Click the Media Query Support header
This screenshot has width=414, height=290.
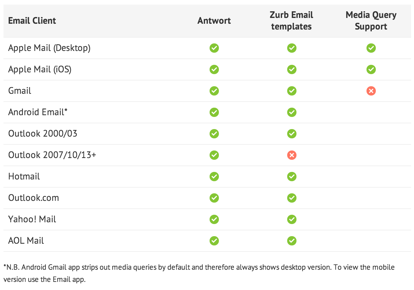pyautogui.click(x=371, y=21)
